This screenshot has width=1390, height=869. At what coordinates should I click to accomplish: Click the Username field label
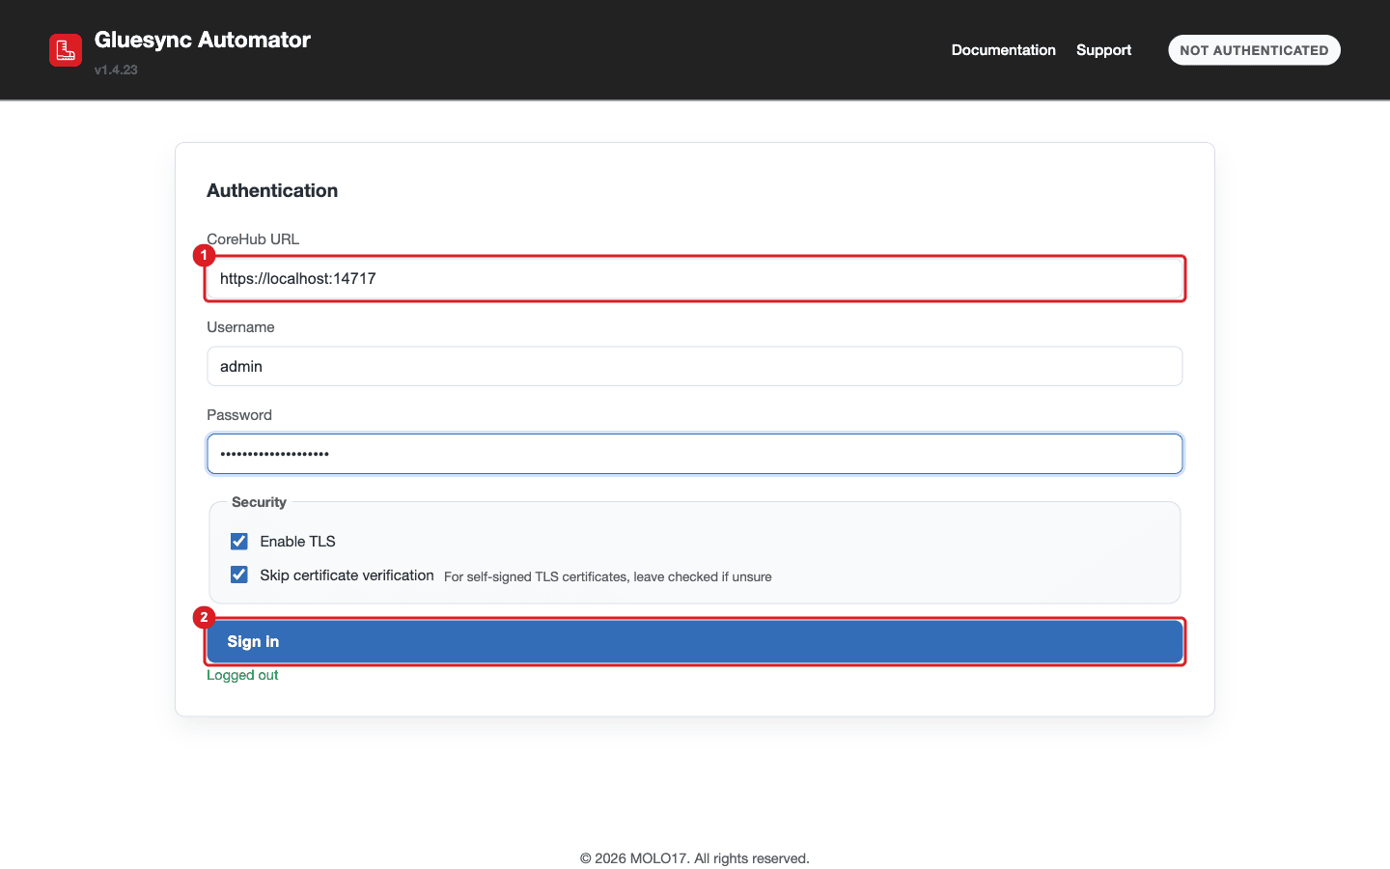pos(240,327)
